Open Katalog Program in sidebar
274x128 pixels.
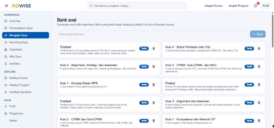[26, 85]
